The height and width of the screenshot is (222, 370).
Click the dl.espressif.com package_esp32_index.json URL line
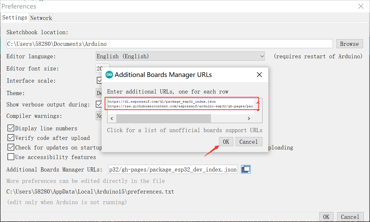(162, 102)
